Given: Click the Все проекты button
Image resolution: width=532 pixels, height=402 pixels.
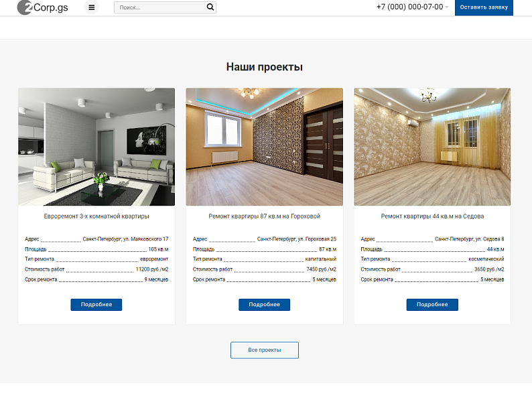Looking at the screenshot, I should click(x=264, y=350).
